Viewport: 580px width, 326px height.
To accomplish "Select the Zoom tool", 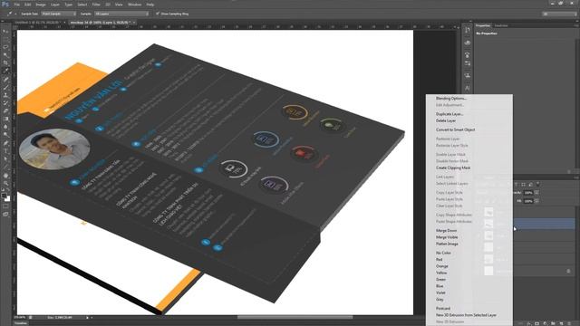I will [5, 183].
